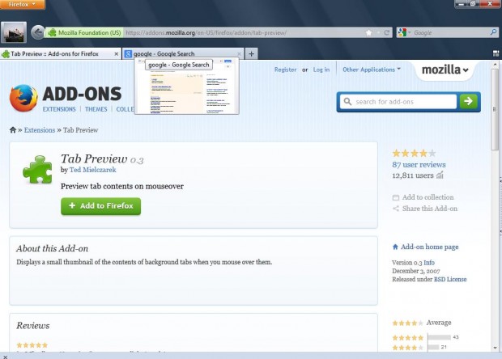
Task: Open the 87 user reviews link
Action: [419, 165]
